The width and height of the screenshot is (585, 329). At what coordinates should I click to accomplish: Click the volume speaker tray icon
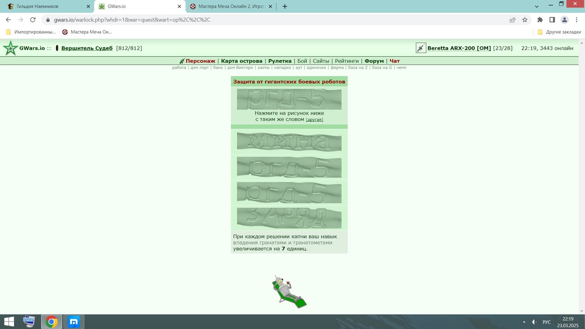tap(534, 322)
